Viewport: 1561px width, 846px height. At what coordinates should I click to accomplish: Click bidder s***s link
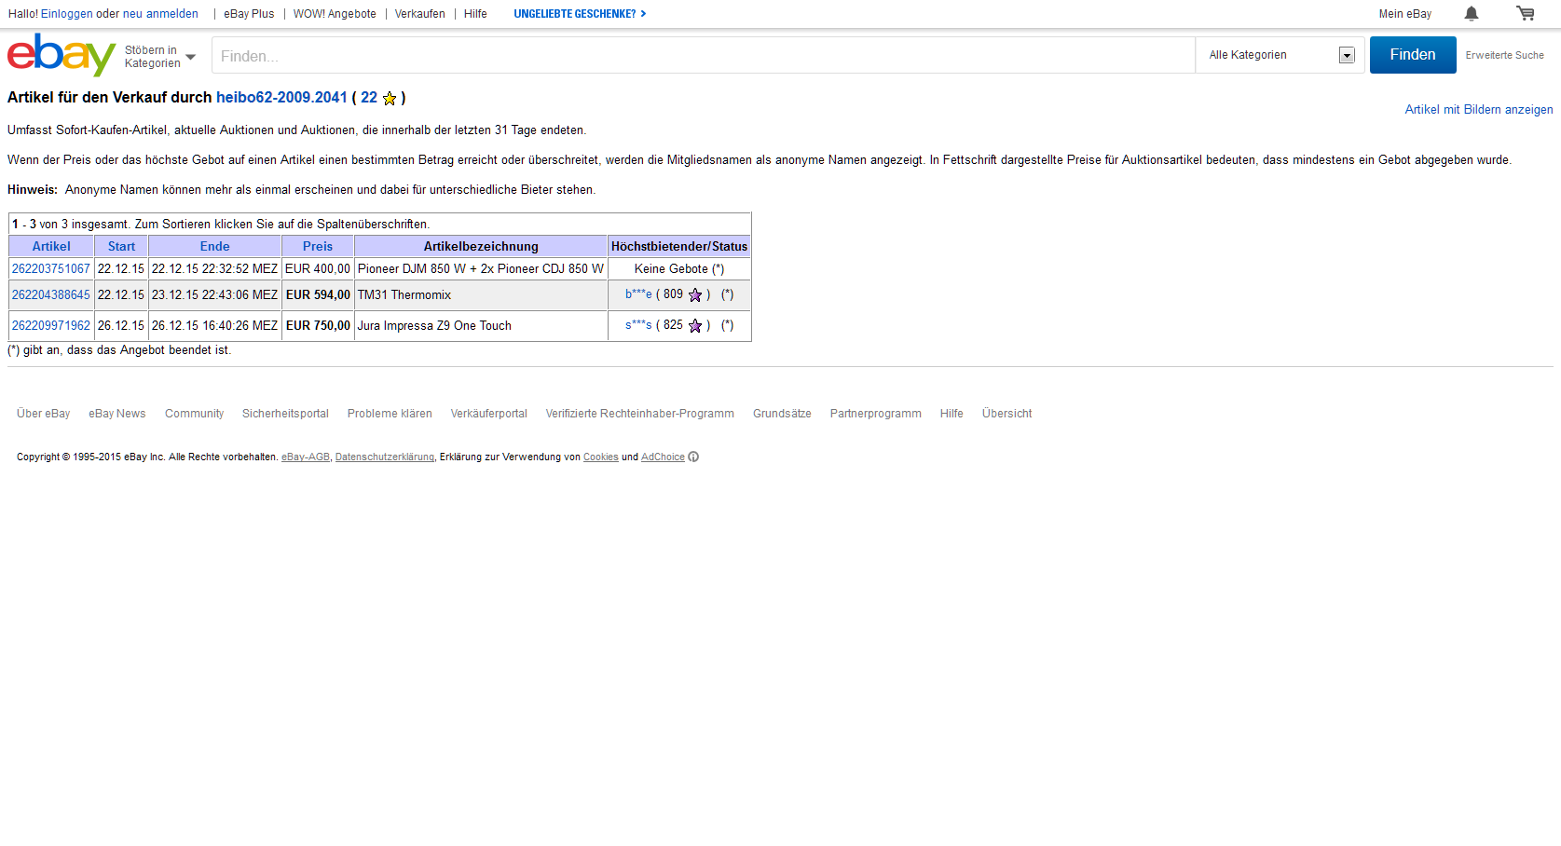click(x=638, y=325)
